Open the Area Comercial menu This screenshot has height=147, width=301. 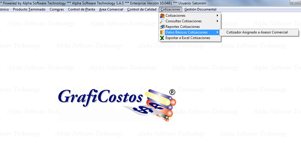(x=111, y=9)
